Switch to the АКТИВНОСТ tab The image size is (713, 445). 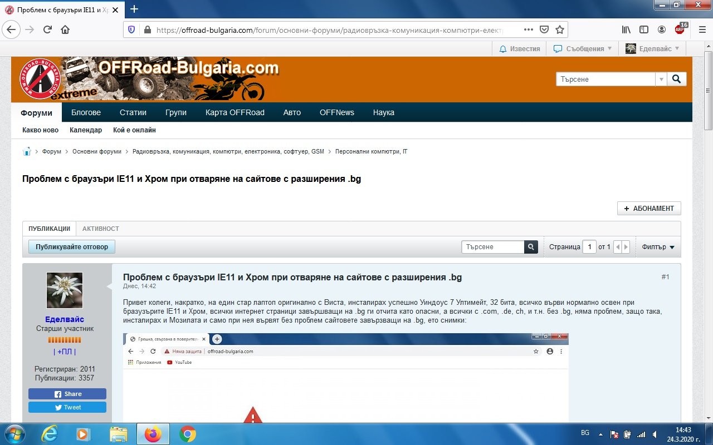pos(101,229)
